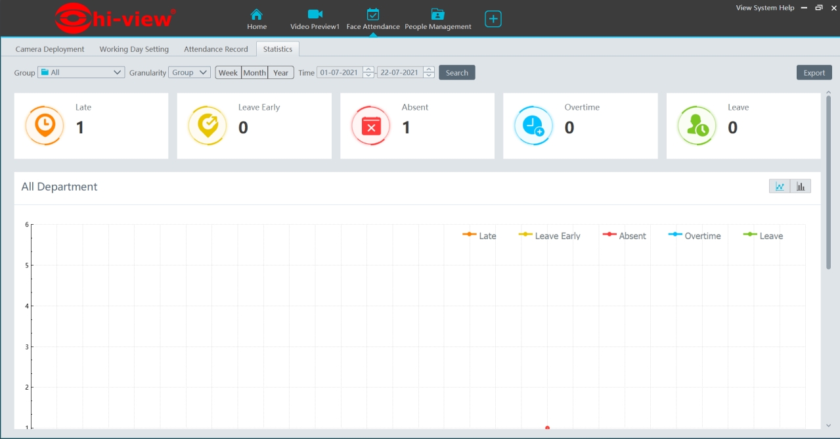Click the blue Overtime clock icon

click(x=533, y=126)
